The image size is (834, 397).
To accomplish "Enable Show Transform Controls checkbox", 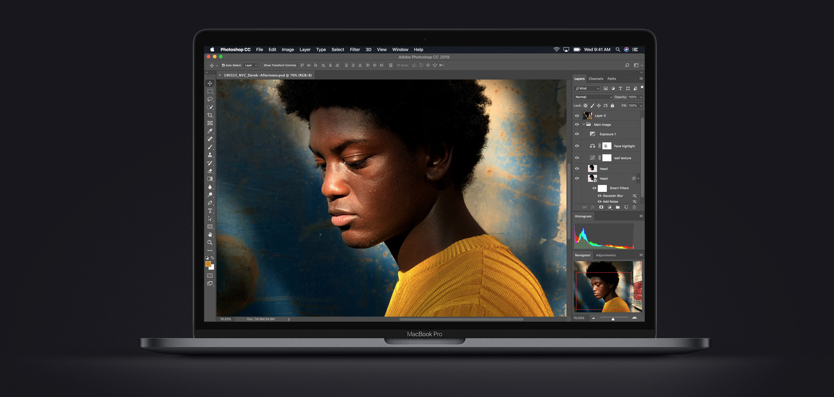I will point(261,66).
